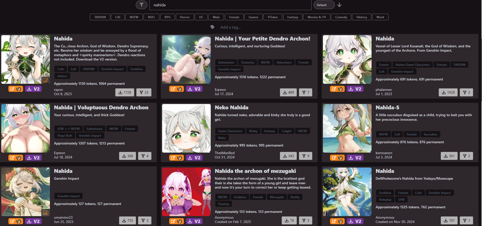This screenshot has width=482, height=226.
Task: Toggle the Male filter tag
Action: 216,17
